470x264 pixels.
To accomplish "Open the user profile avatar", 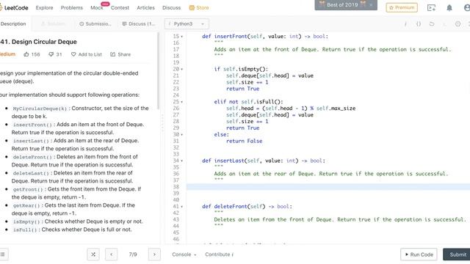I will [467, 8].
